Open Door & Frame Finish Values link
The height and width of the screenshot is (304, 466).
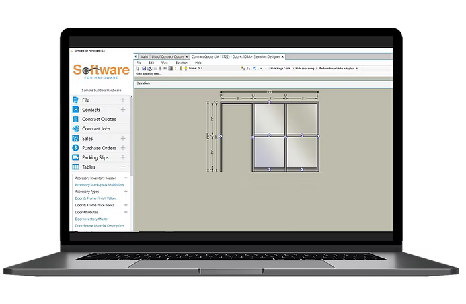[x=95, y=198]
